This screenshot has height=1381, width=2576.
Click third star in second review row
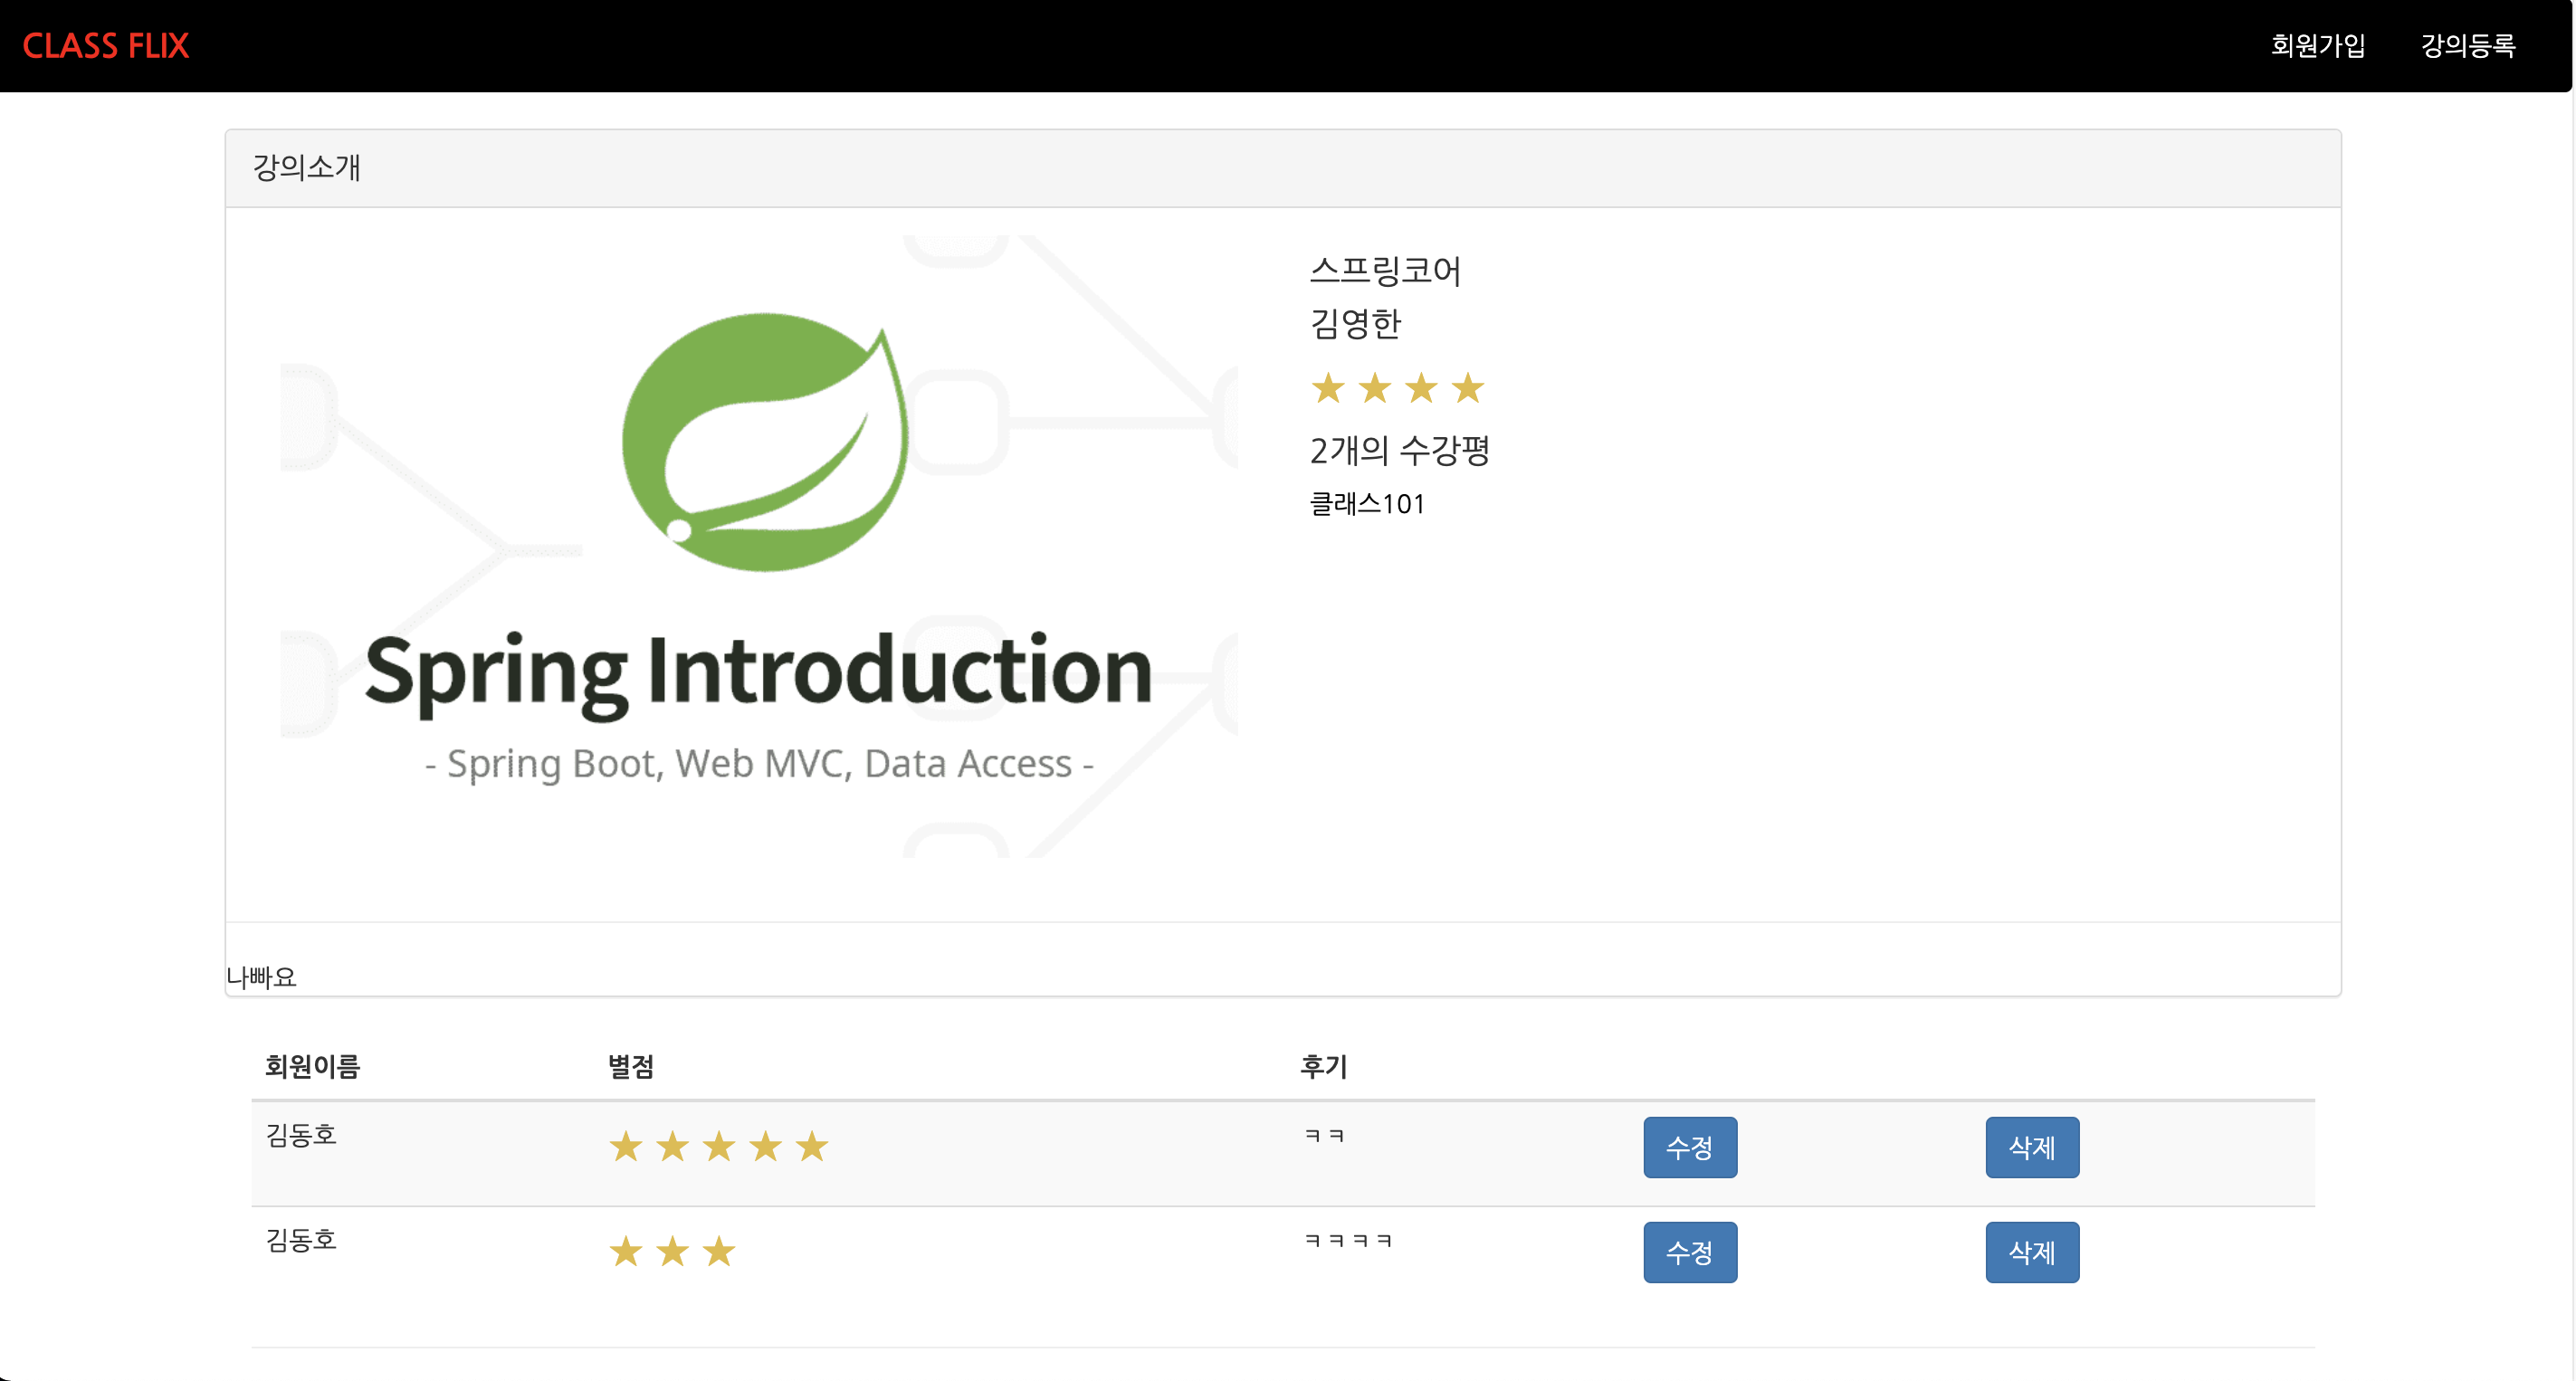pos(719,1252)
